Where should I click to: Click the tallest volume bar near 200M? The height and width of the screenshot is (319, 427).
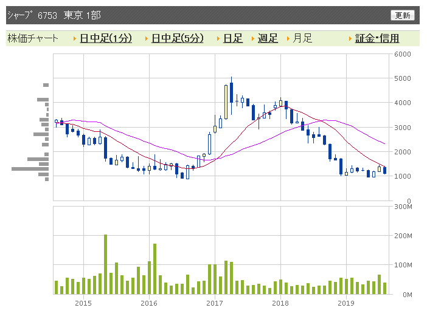pos(105,264)
